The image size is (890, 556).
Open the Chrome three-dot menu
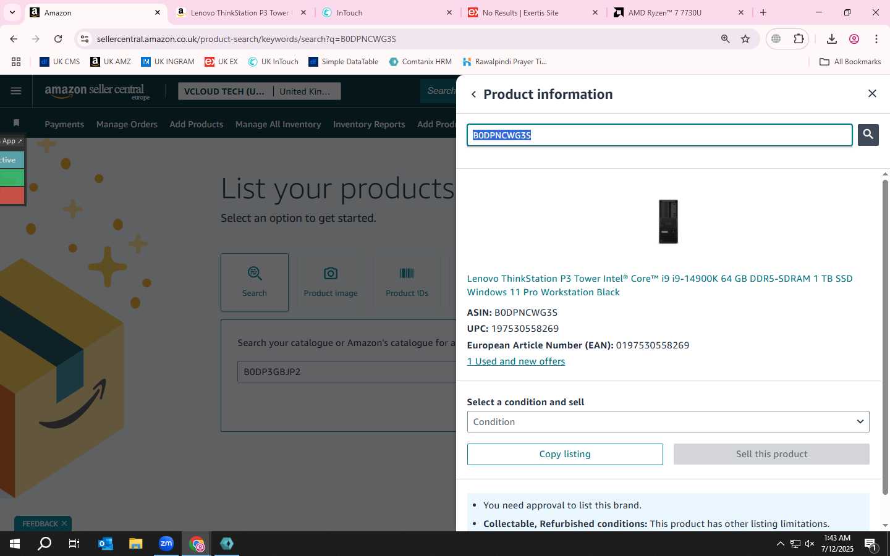point(876,39)
